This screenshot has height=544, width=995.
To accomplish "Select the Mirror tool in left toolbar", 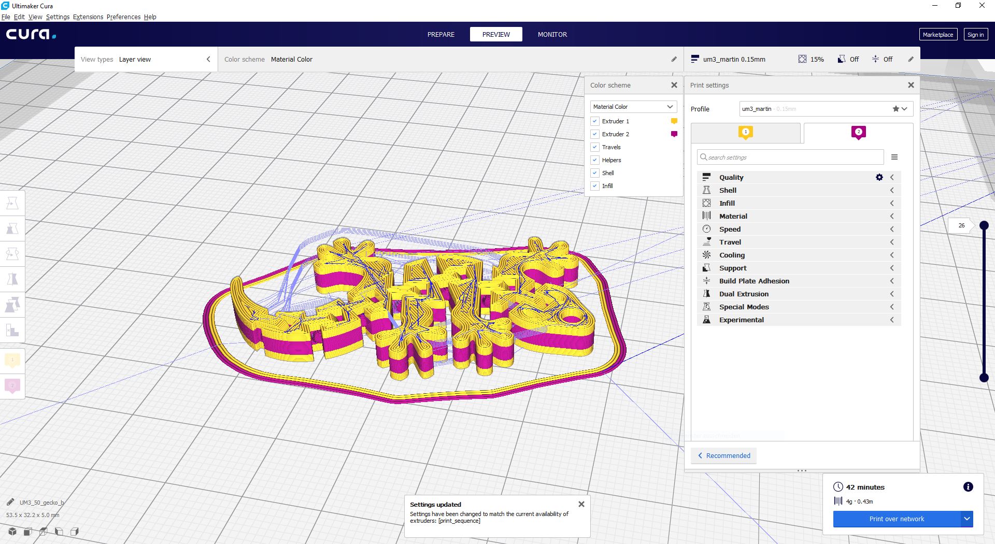I will [12, 279].
